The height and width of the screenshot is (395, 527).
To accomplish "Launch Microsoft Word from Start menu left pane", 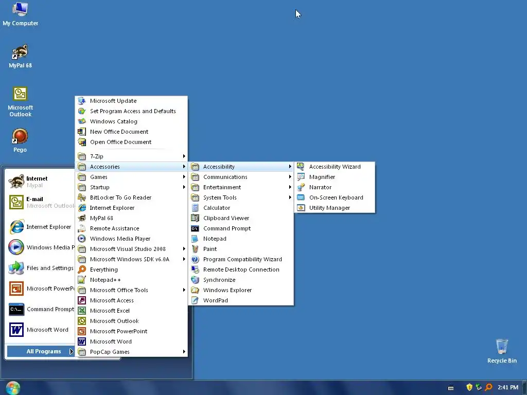I will click(x=41, y=330).
